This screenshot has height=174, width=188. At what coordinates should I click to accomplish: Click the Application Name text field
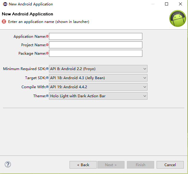[x=96, y=37]
